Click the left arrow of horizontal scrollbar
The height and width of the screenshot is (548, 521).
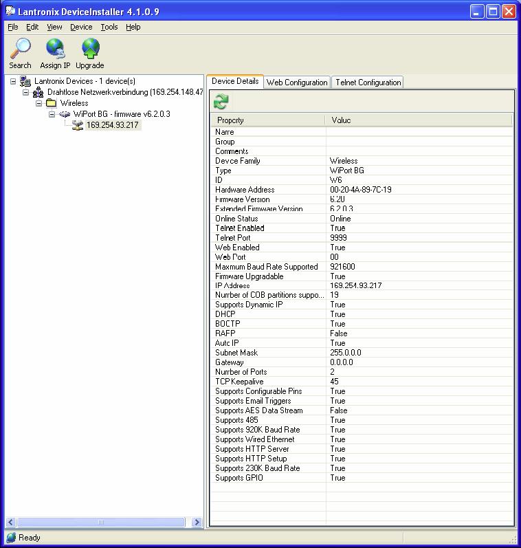click(10, 522)
